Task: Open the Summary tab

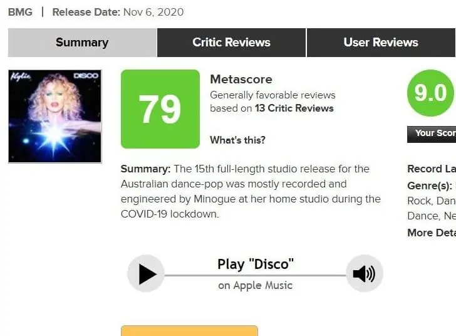Action: click(82, 43)
